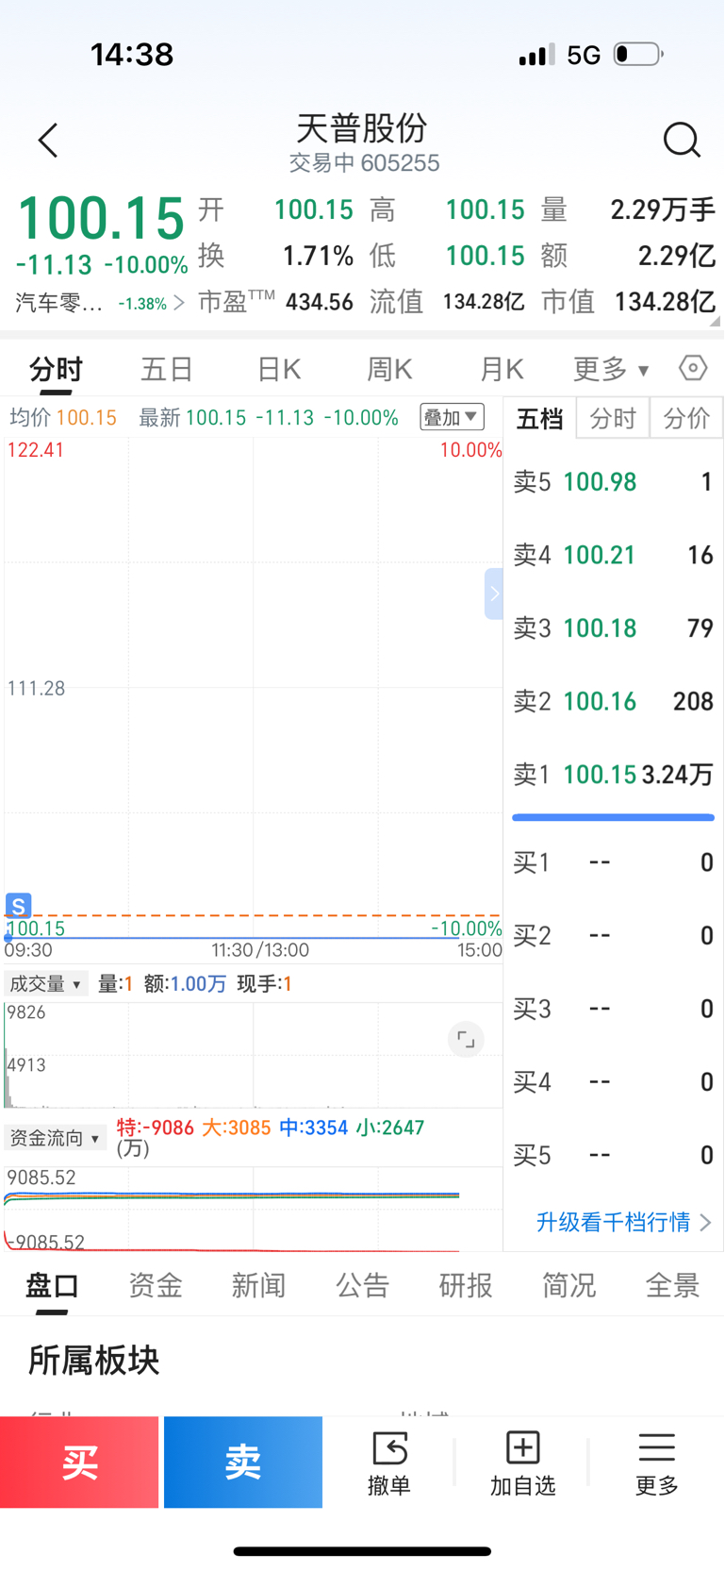Image resolution: width=725 pixels, height=1571 pixels.
Task: Open the 资金 section tab
Action: coord(156,1285)
